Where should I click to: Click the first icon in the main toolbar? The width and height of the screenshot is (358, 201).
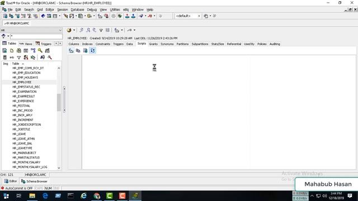[x=5, y=16]
